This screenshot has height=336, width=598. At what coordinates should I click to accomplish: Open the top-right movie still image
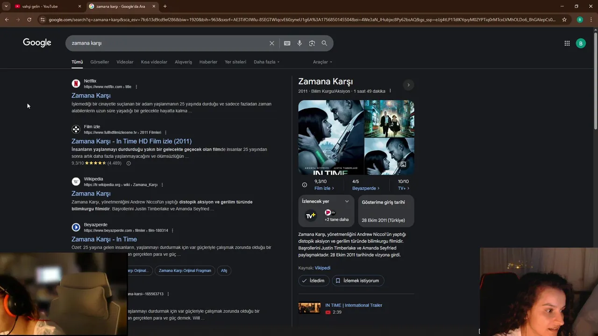pos(389,118)
